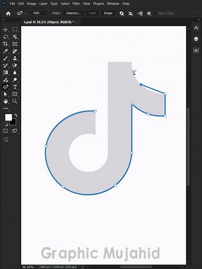Reset to default foreground and background colors
Viewport: 202px width, 269px height.
coord(6,124)
